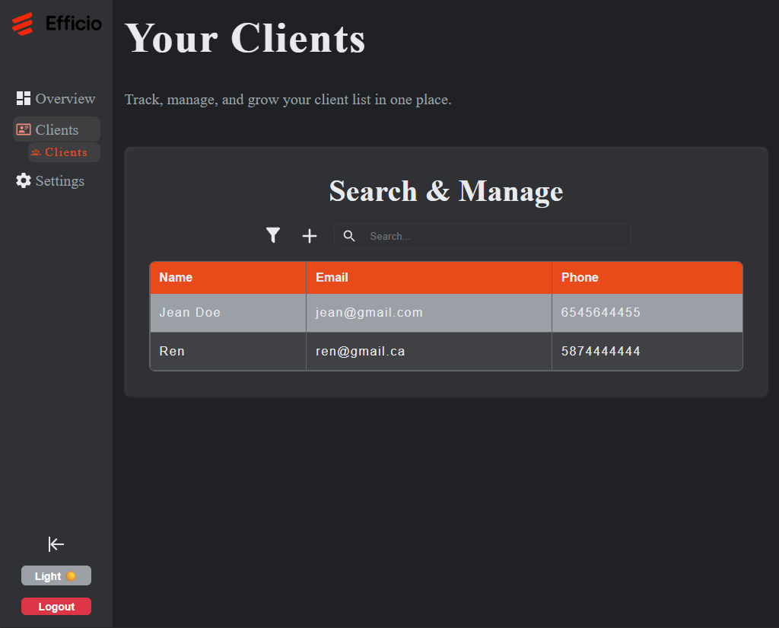Click the Settings gear icon

point(24,180)
